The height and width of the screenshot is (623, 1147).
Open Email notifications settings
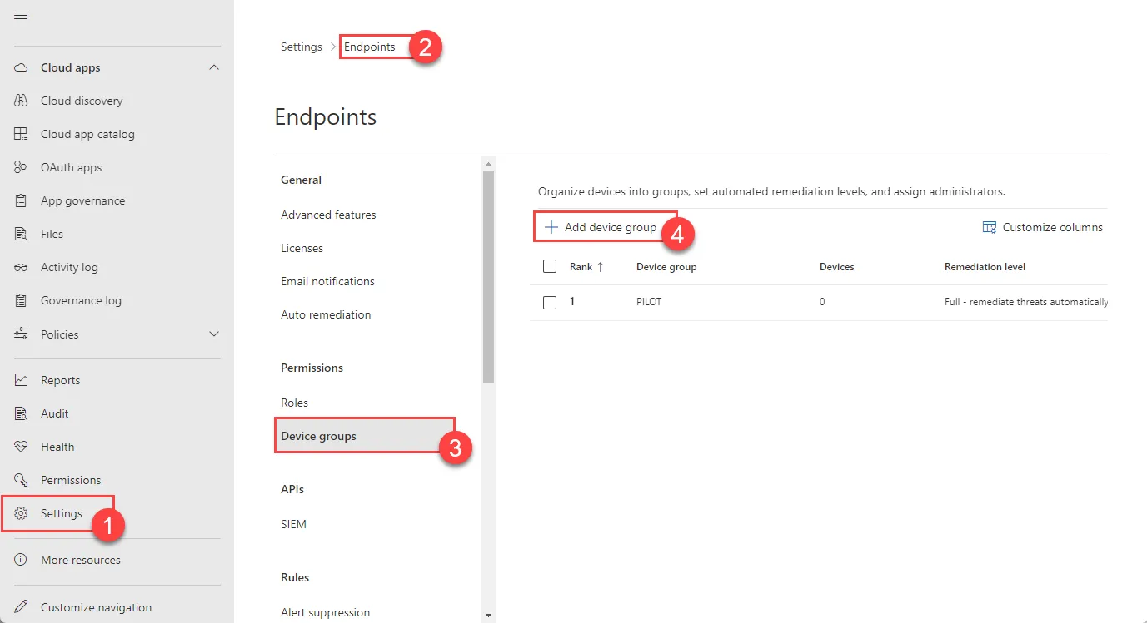[327, 281]
